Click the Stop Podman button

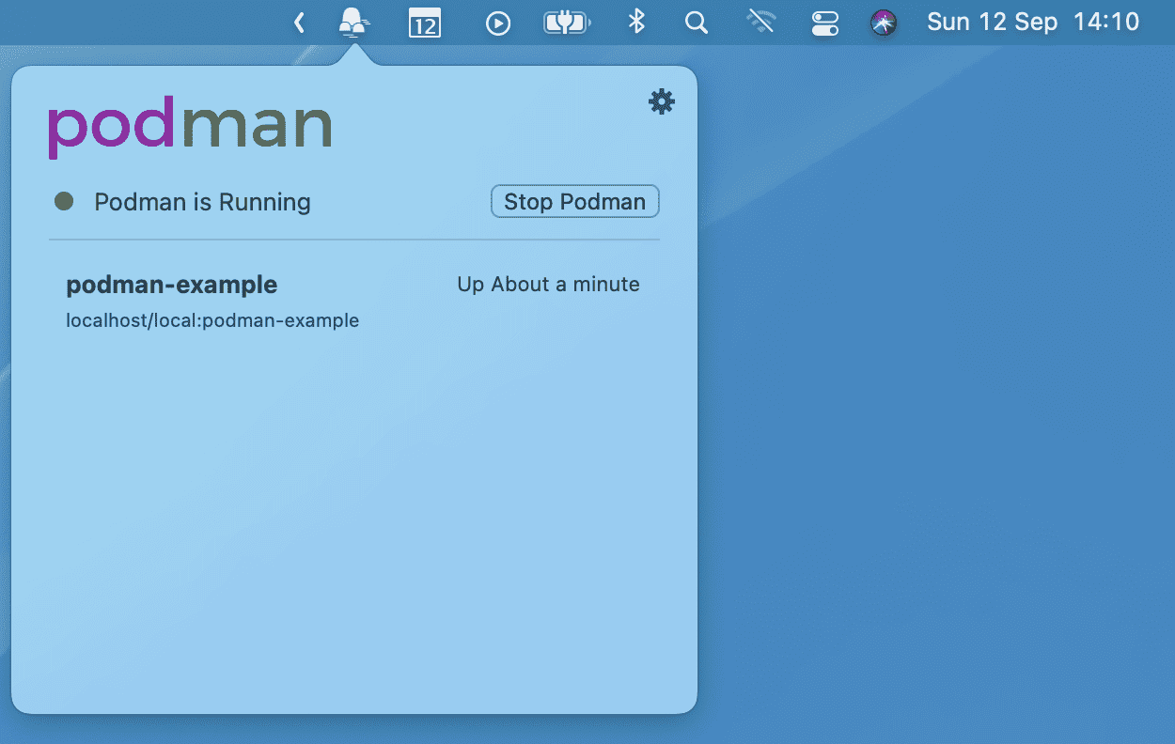[x=575, y=201]
